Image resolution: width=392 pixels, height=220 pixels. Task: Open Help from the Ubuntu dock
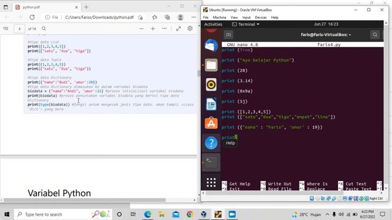(211, 143)
